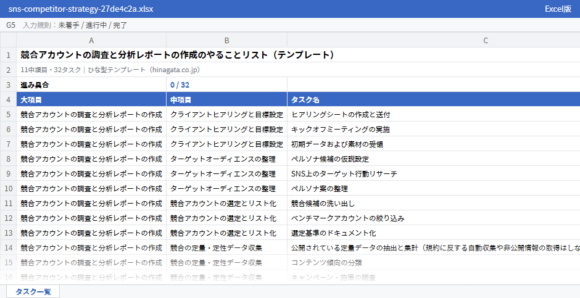Select task ペルソナ候補の仮説設定
This screenshot has height=298, width=580.
tap(434, 159)
